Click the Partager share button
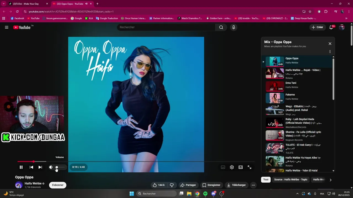Image resolution: width=353 pixels, height=198 pixels. (188, 185)
